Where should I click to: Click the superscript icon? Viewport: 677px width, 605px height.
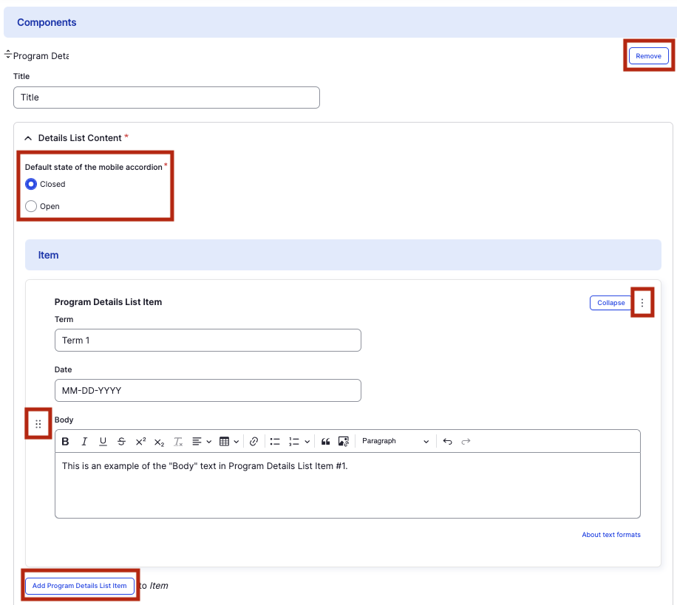(140, 442)
